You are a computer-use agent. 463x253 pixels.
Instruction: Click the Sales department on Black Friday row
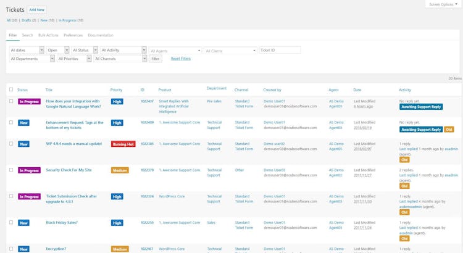point(211,223)
